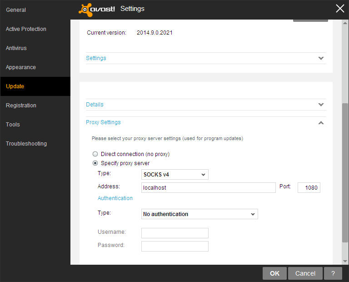Open Troubleshooting settings
This screenshot has height=282, width=349.
coord(26,144)
